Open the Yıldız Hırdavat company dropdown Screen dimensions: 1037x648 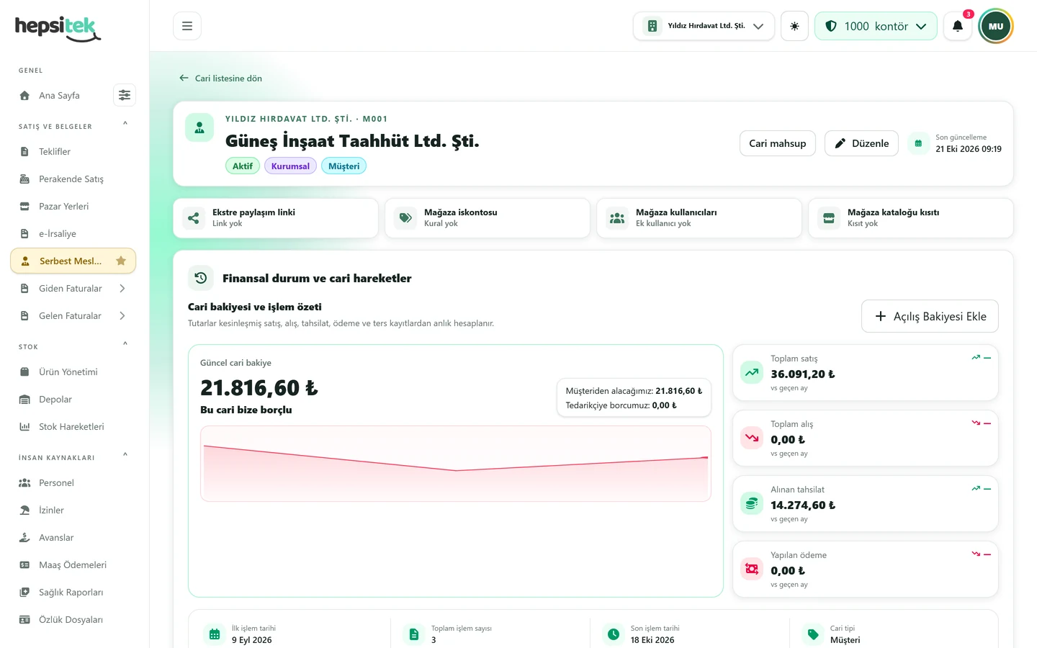tap(704, 26)
